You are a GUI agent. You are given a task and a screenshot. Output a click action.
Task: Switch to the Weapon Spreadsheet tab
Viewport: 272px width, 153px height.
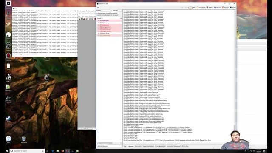tap(148, 146)
